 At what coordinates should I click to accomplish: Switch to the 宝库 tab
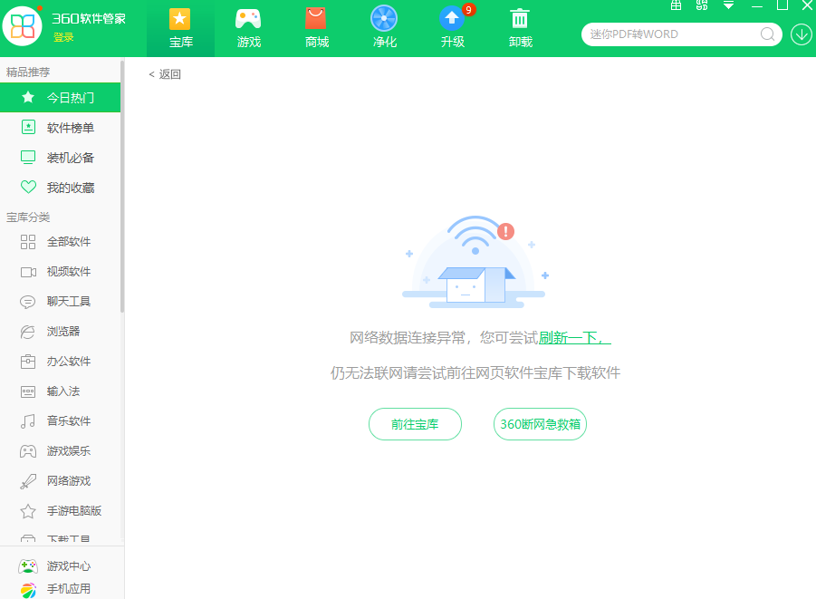[179, 27]
